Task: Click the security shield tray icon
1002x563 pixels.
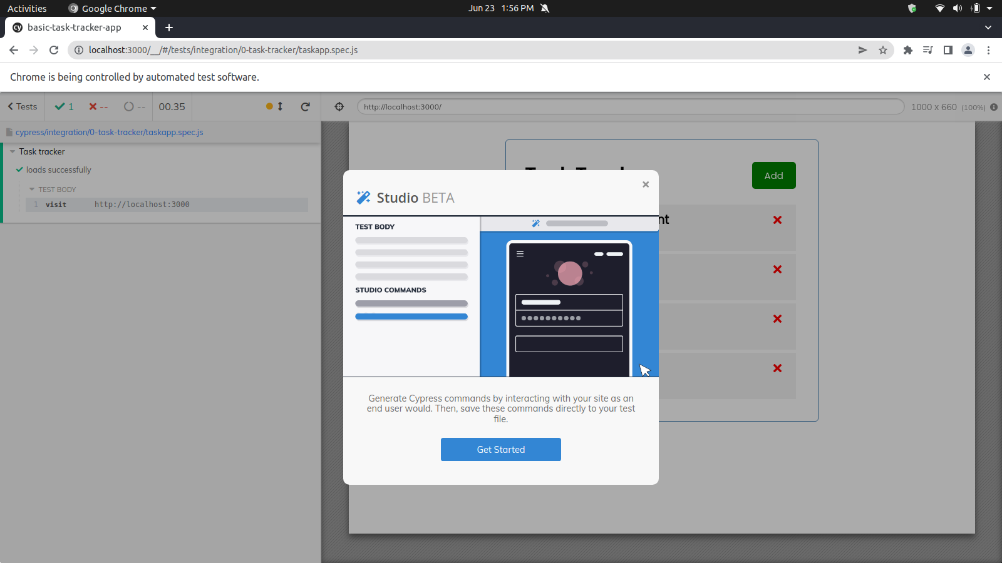Action: pos(912,8)
